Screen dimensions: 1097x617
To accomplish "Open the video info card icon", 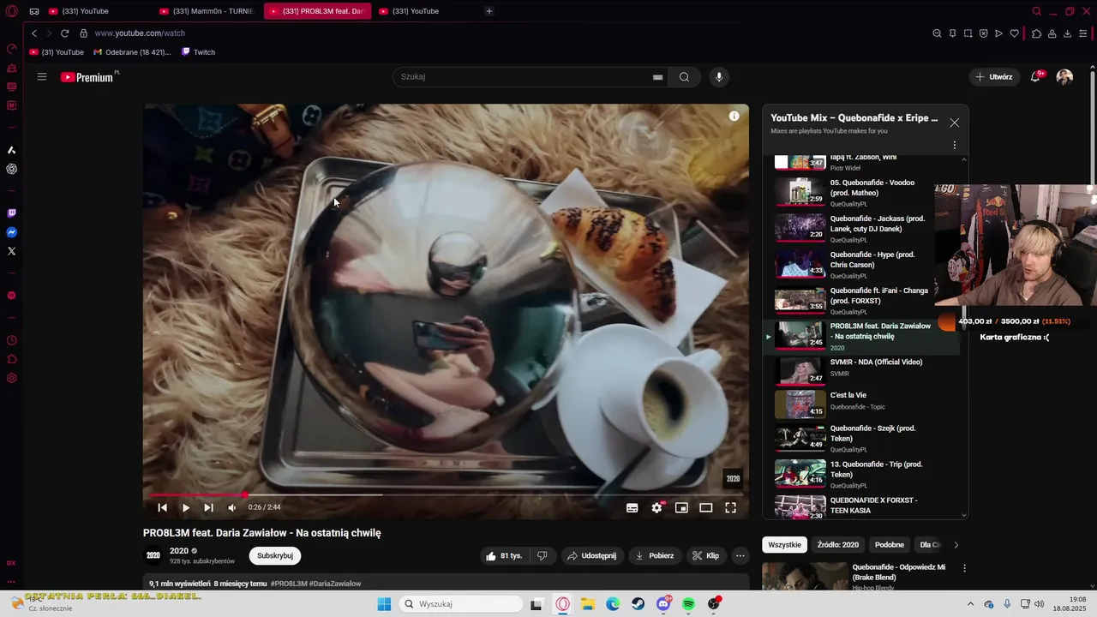I will point(734,116).
